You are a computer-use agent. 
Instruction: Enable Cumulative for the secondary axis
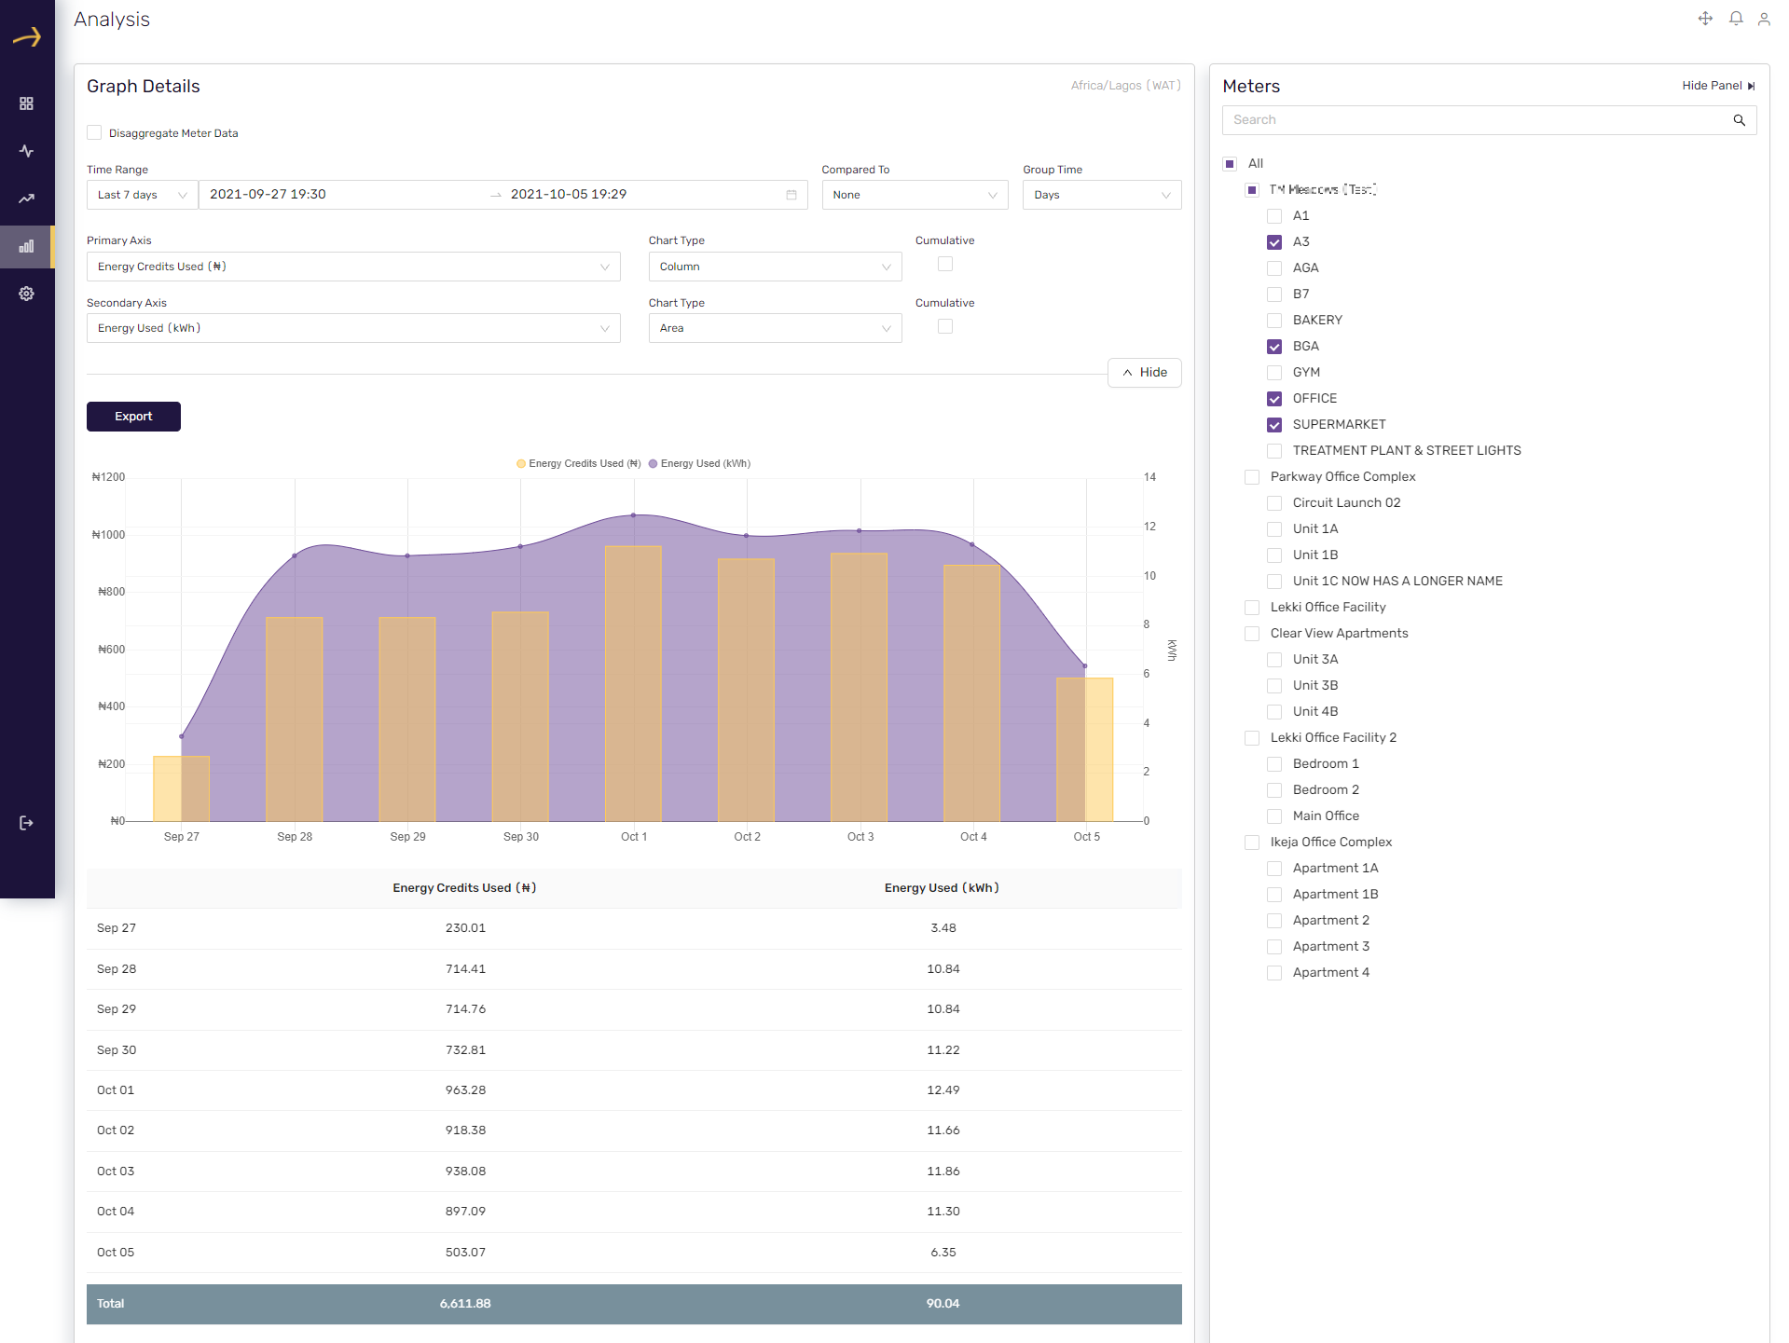coord(945,327)
